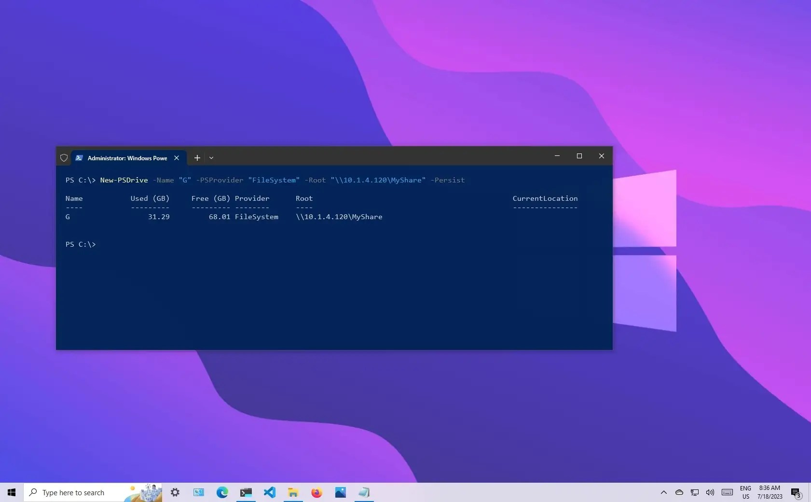This screenshot has width=811, height=502.
Task: Toggle the OneDrive cloud status flyout
Action: point(679,493)
